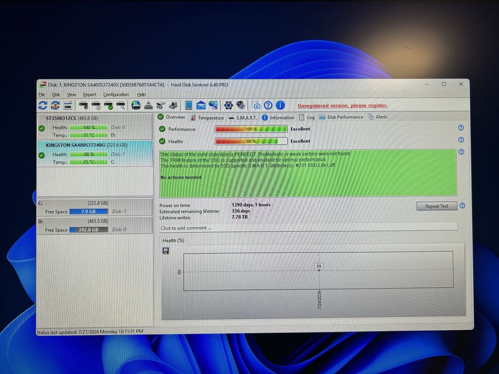Image resolution: width=499 pixels, height=374 pixels.
Task: Click the floppy save icon above health graph
Action: (x=166, y=251)
